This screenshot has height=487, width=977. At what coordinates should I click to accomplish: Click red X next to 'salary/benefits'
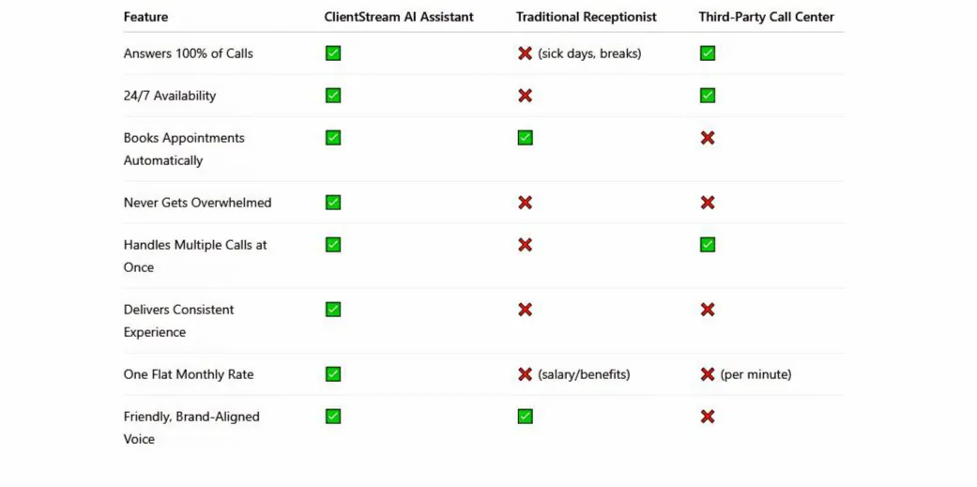click(x=525, y=374)
